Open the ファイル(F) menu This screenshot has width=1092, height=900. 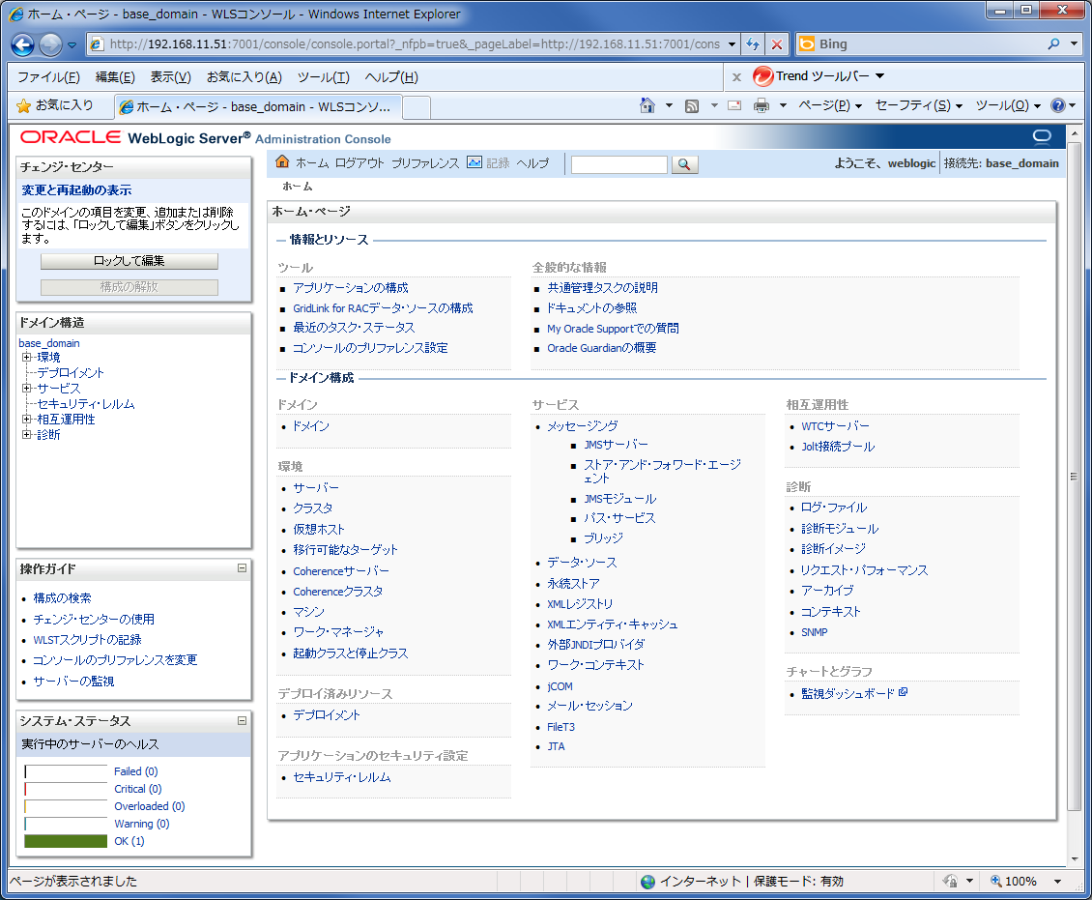(48, 77)
